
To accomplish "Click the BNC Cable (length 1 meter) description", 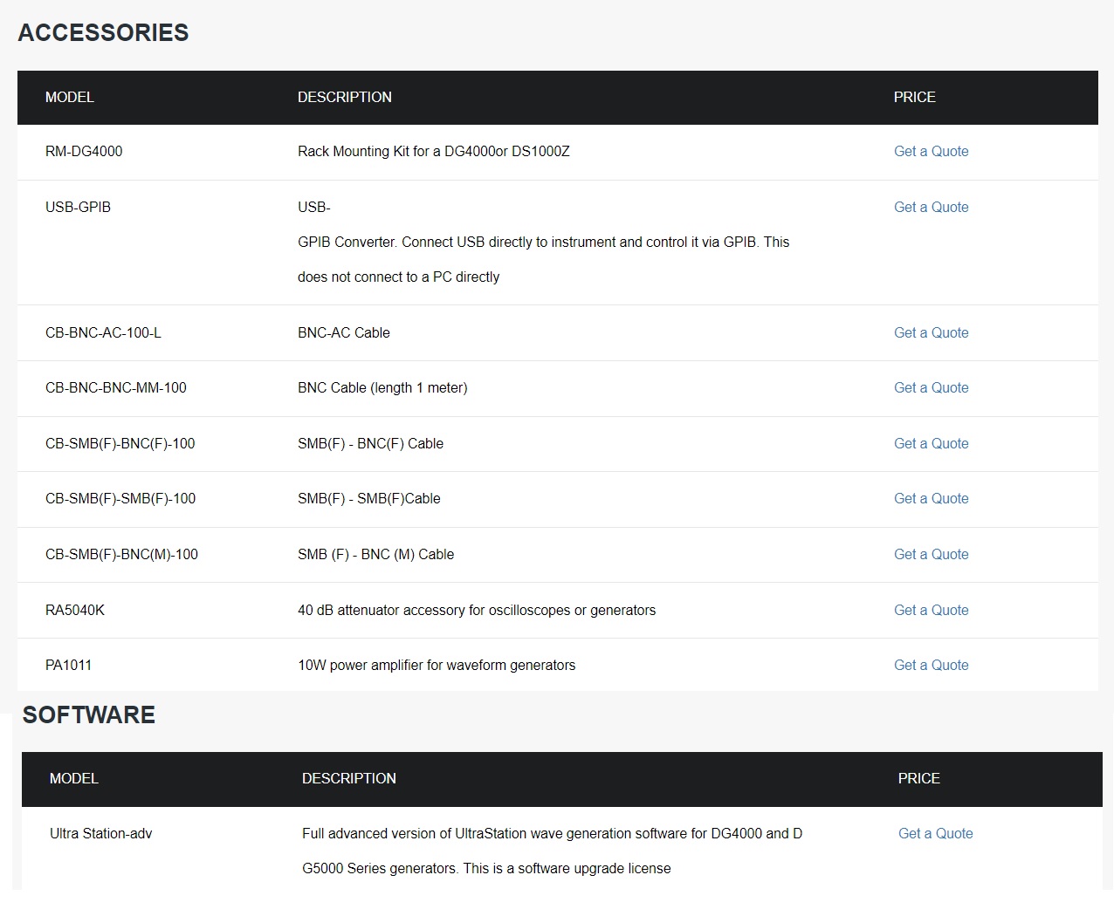I will point(382,387).
